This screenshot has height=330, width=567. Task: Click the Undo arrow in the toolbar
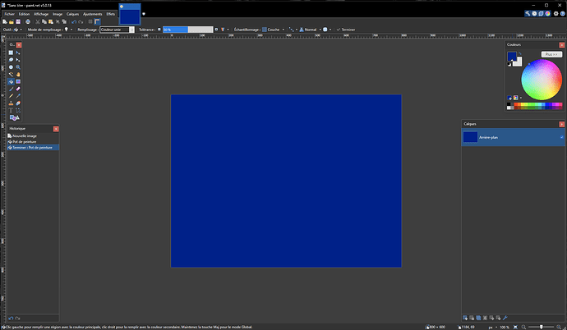coord(74,21)
